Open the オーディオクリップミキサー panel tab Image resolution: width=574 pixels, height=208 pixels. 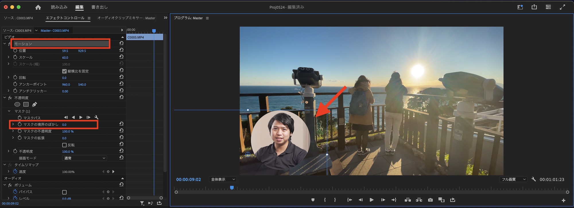click(x=126, y=18)
